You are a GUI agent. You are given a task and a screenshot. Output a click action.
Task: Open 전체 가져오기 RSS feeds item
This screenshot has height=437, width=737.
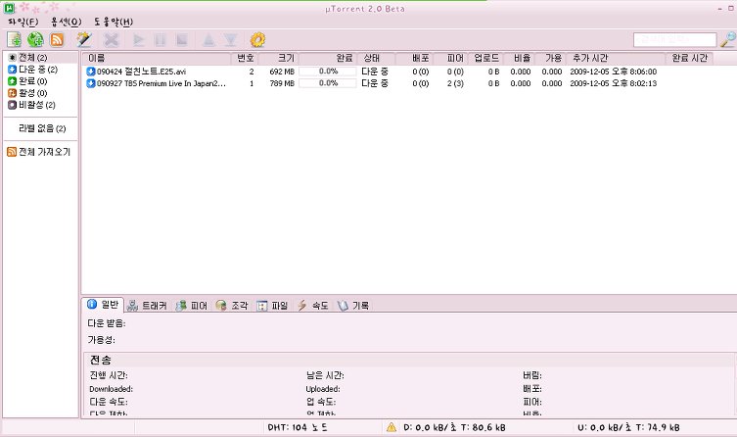[x=38, y=152]
